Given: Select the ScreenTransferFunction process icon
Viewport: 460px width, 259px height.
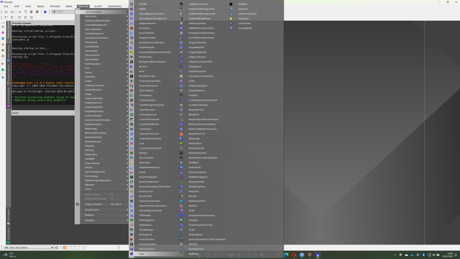Looking at the screenshot, I should point(181,225).
